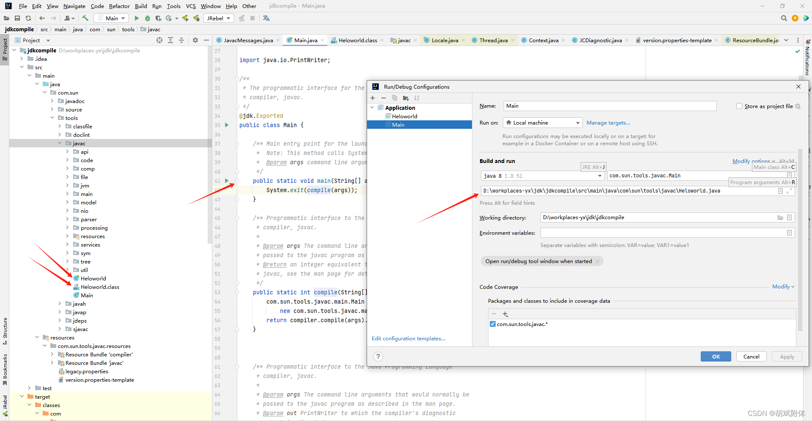812x421 pixels.
Task: Add a new run configuration with the plus icon
Action: pyautogui.click(x=373, y=98)
